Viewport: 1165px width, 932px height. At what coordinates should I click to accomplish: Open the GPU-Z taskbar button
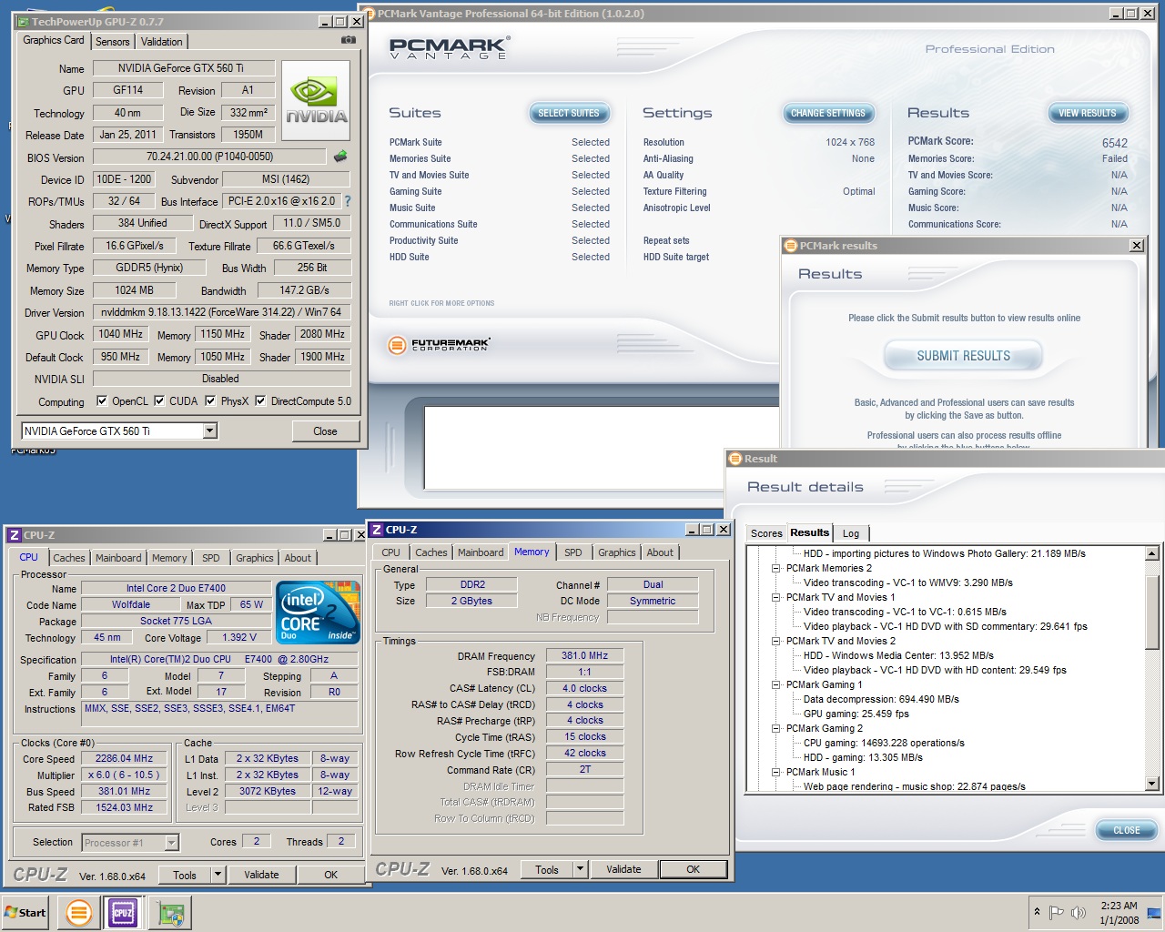pyautogui.click(x=170, y=913)
